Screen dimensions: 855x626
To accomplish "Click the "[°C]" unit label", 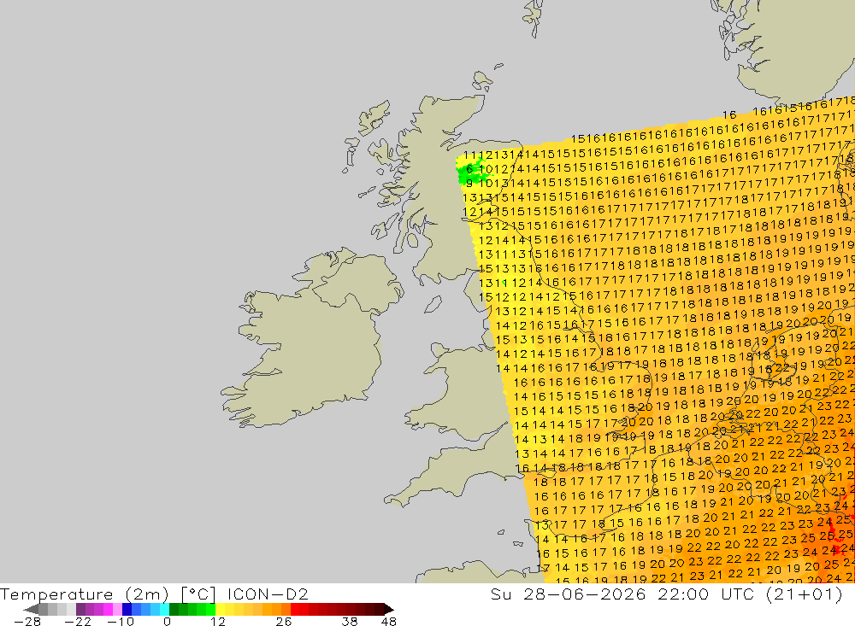I will (198, 594).
